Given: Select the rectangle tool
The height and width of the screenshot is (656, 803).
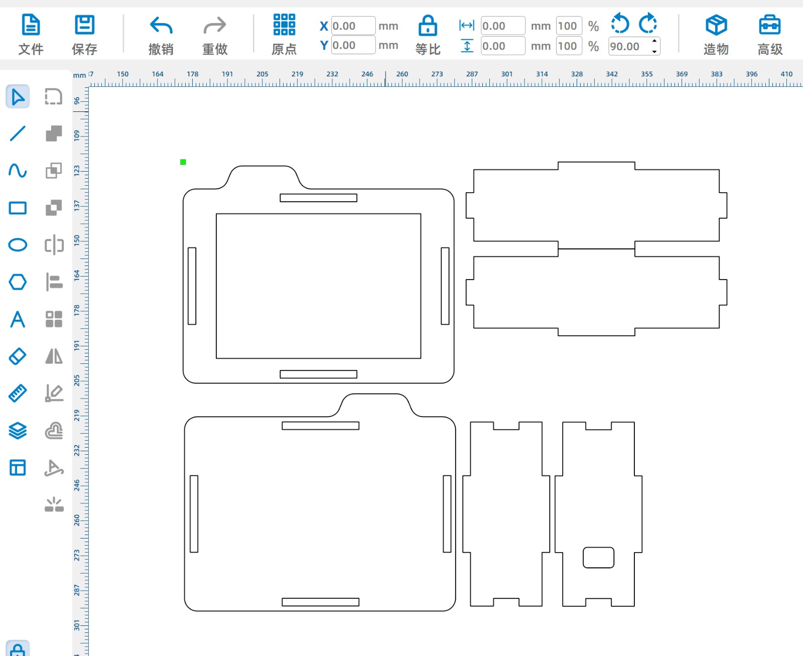Looking at the screenshot, I should (x=18, y=208).
